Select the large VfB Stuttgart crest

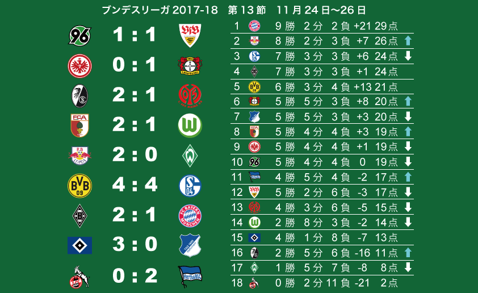(190, 35)
